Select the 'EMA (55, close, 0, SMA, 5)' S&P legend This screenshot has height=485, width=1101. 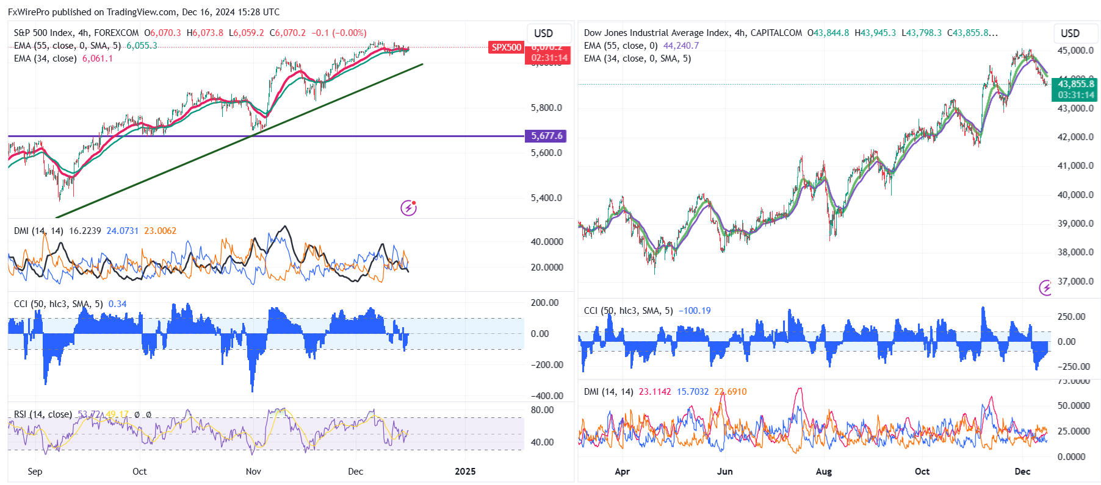coord(67,46)
